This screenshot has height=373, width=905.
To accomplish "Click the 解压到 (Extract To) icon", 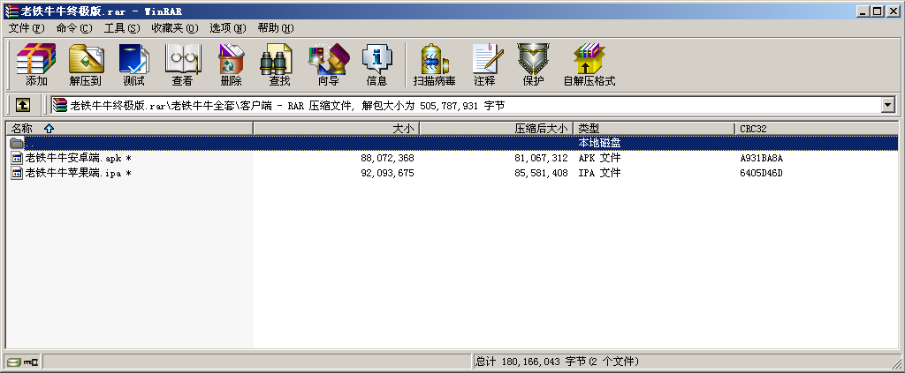I will [85, 65].
